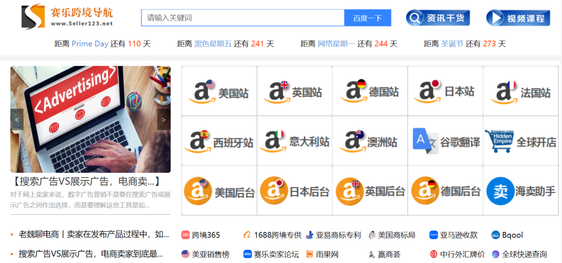This screenshot has width=562, height=263.
Task: Open the 视频课程 navigation button
Action: point(518,18)
